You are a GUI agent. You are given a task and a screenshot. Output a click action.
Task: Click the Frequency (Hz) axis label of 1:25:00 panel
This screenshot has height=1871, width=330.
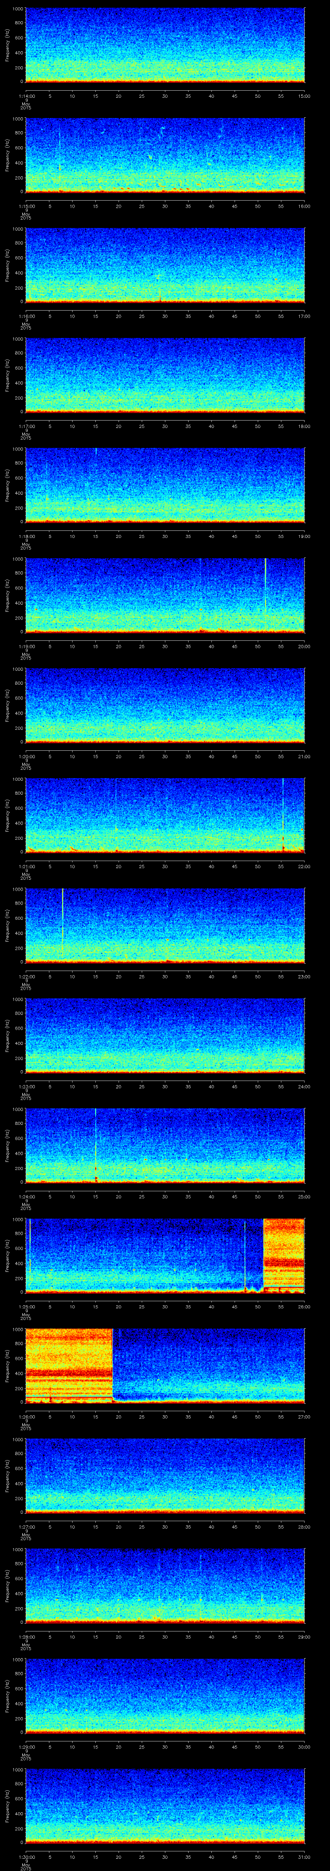click(x=7, y=1256)
